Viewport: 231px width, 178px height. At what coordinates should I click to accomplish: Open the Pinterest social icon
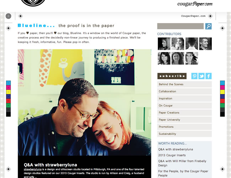pos(194,76)
